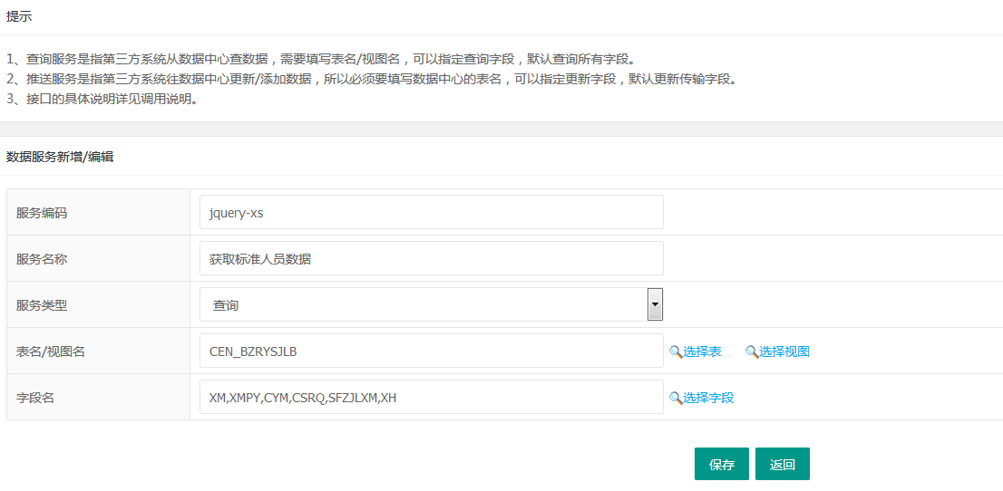This screenshot has width=1003, height=491.
Task: Focus the 服务编码 field containing jquery-xs
Action: coord(431,213)
